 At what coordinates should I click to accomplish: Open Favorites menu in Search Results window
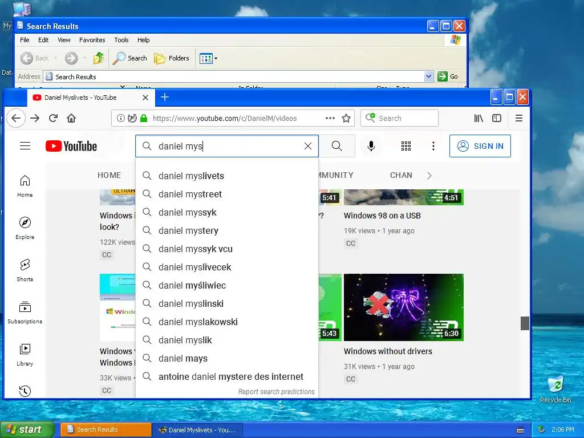(92, 40)
